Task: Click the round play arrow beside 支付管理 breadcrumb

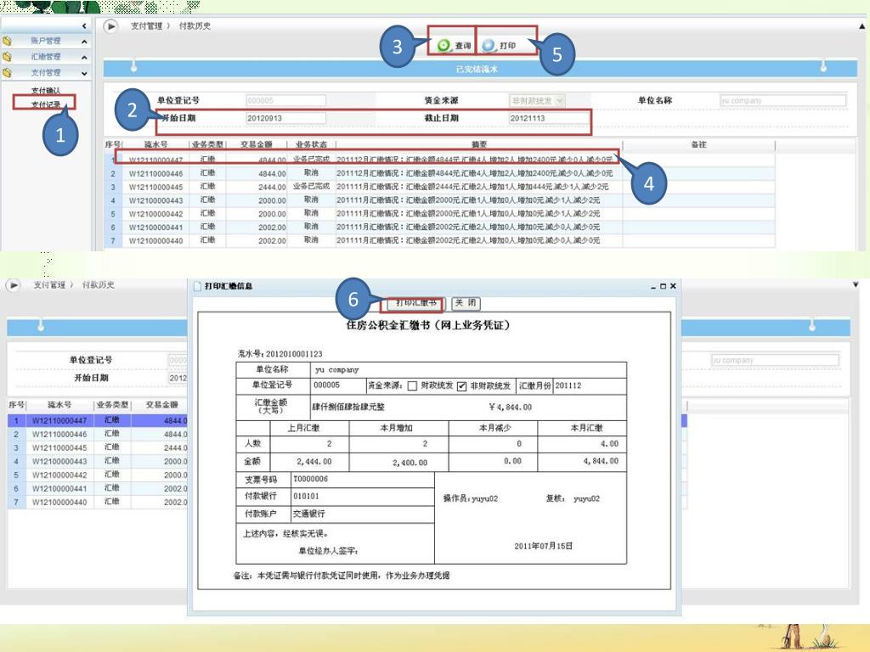Action: (110, 26)
